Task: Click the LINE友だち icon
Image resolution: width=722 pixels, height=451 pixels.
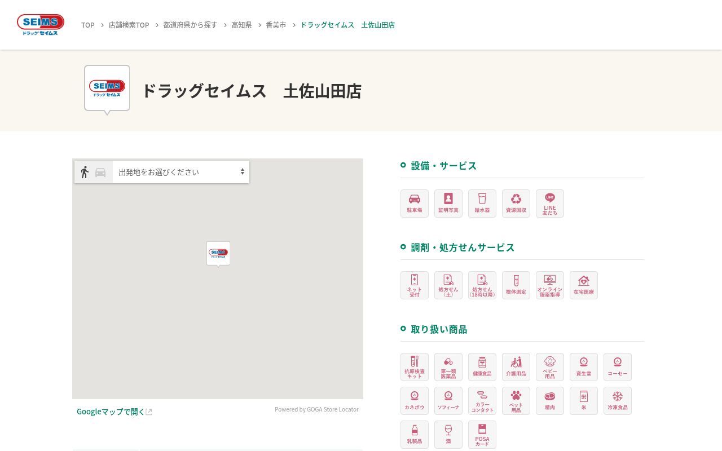Action: [550, 204]
